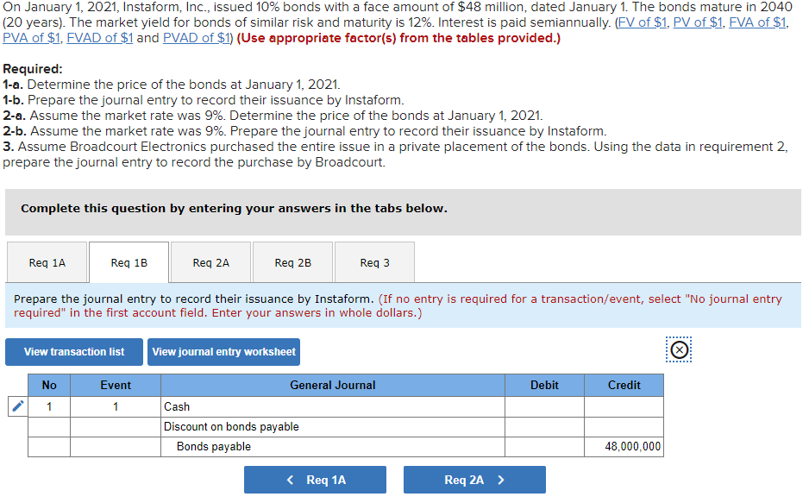This screenshot has width=809, height=503.
Task: Select the Req 1B tab
Action: tap(129, 262)
